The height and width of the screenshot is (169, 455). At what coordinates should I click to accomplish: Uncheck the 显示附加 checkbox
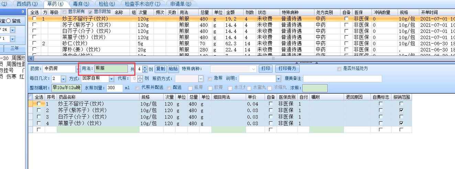[x=91, y=12]
